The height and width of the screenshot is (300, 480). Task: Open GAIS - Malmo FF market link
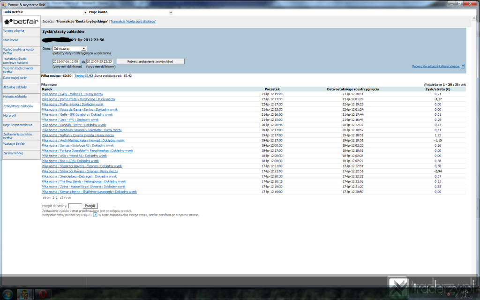(72, 94)
